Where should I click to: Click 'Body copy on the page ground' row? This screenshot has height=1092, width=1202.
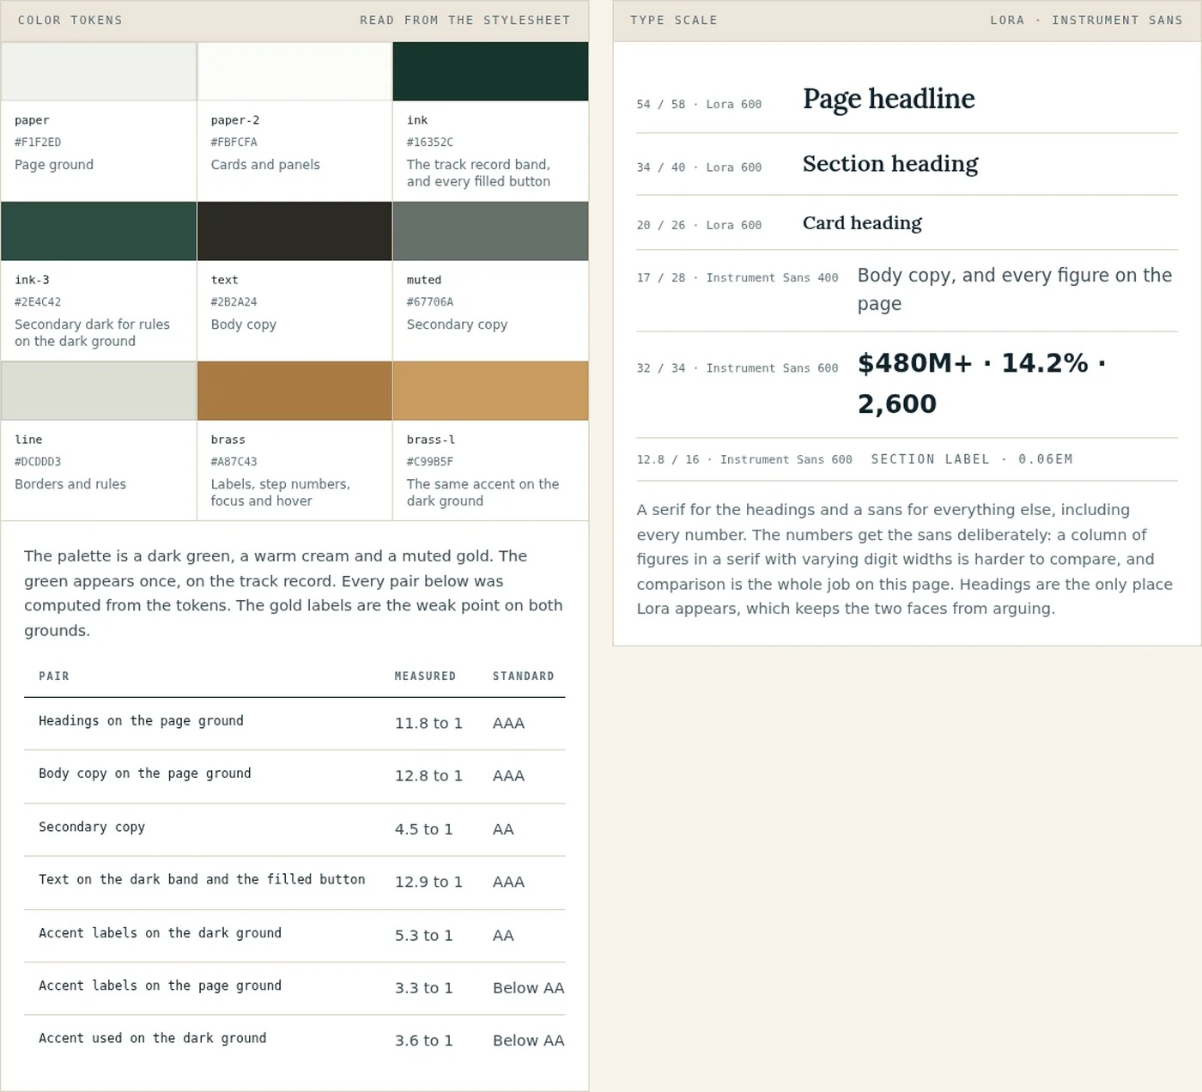click(294, 776)
